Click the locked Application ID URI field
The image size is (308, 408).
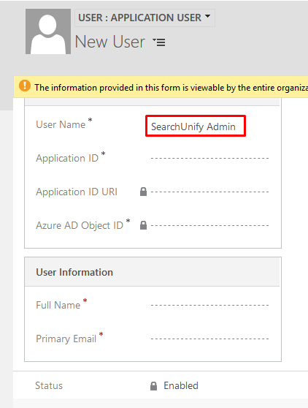coord(209,192)
